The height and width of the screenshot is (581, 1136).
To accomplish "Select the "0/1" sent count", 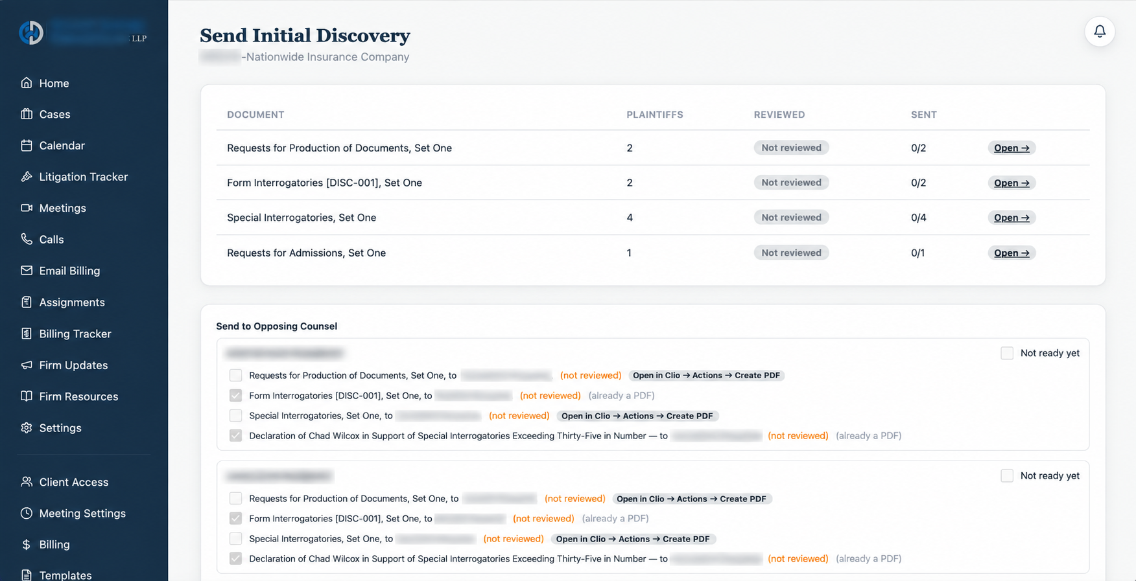I will coord(918,253).
